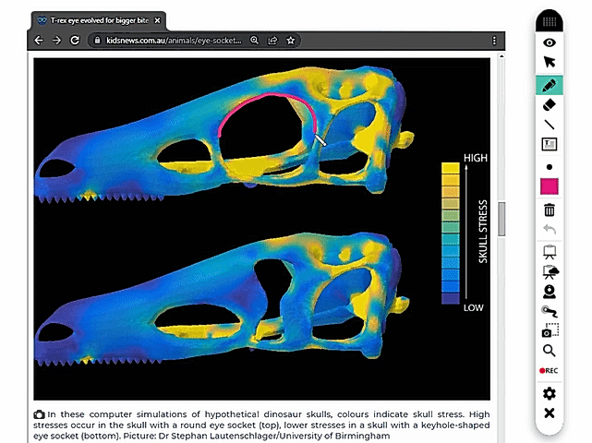Select the arrow cursor tool
Screen dimensions: 592x443
(550, 63)
